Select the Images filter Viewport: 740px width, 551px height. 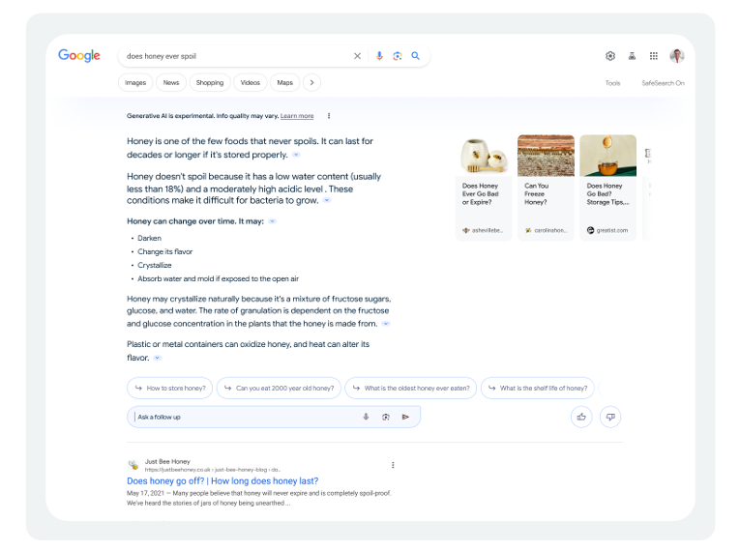click(x=135, y=82)
